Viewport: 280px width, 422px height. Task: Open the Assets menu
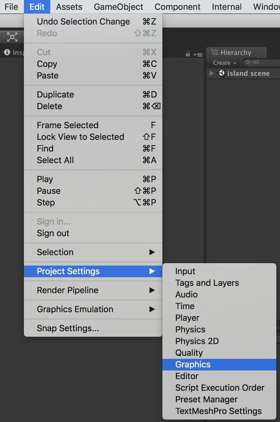(69, 7)
